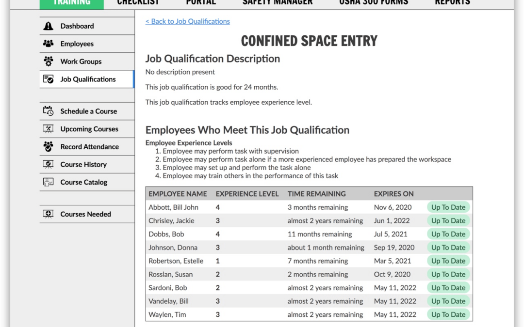Click the Record Attendance icon

tap(48, 146)
